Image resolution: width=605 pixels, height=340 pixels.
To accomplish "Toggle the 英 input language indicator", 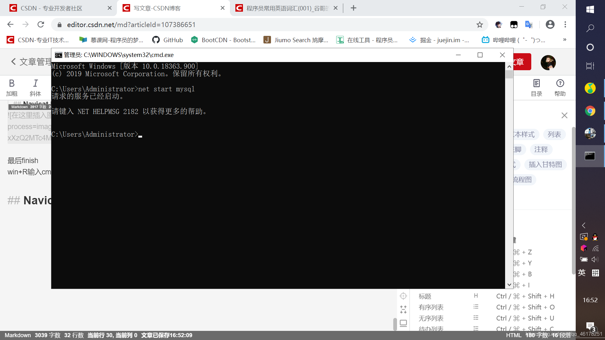I will click(x=582, y=273).
